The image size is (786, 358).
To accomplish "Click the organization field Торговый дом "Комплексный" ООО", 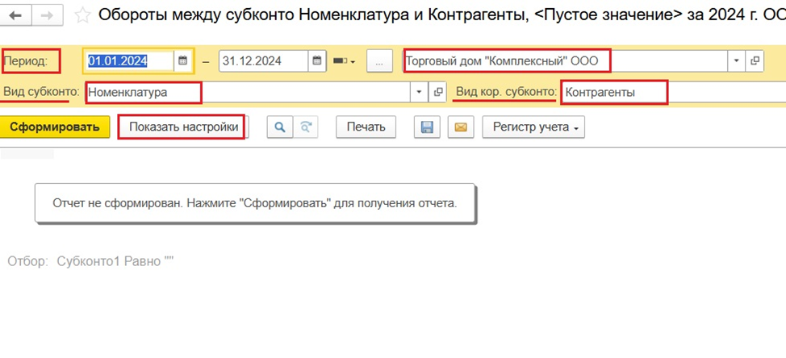I will [x=566, y=61].
